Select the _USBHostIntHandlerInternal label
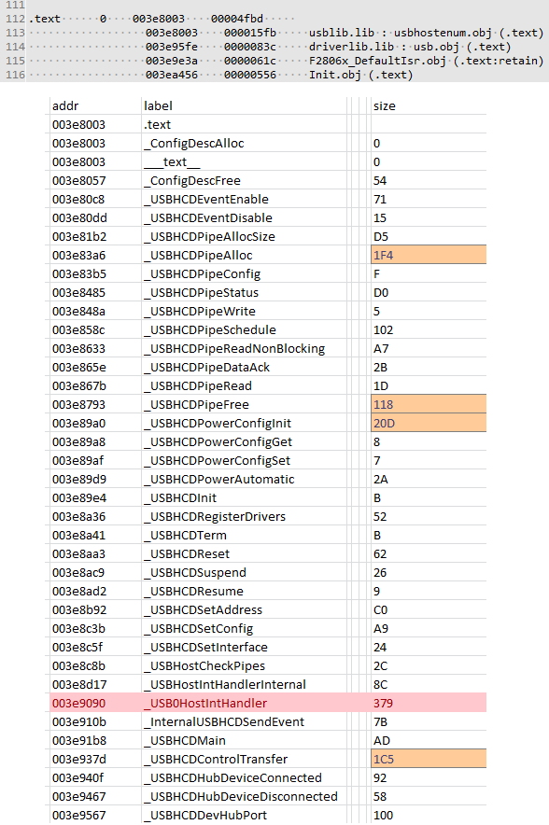This screenshot has width=549, height=825. point(225,684)
